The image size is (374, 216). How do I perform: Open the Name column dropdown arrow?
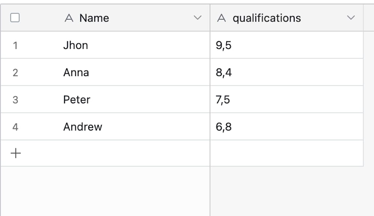point(198,18)
